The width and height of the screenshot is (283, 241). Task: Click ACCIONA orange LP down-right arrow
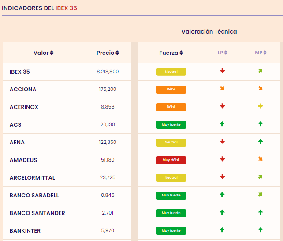pyautogui.click(x=223, y=89)
